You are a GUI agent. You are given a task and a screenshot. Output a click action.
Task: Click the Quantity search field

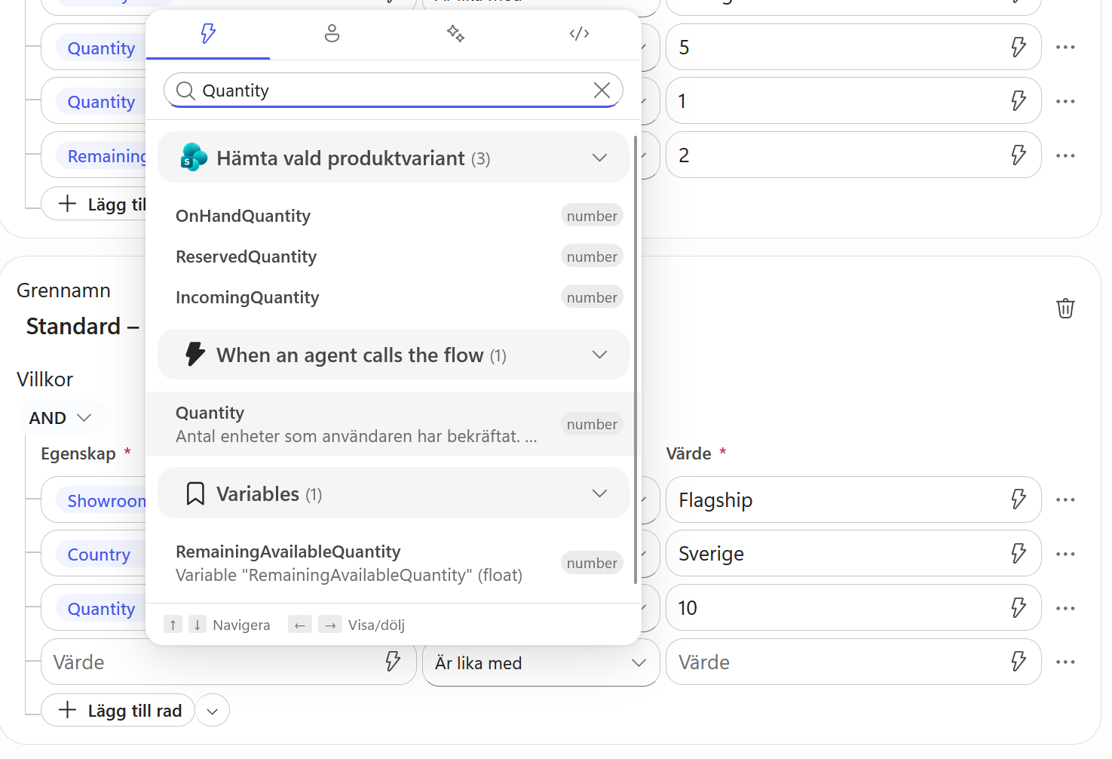[393, 91]
